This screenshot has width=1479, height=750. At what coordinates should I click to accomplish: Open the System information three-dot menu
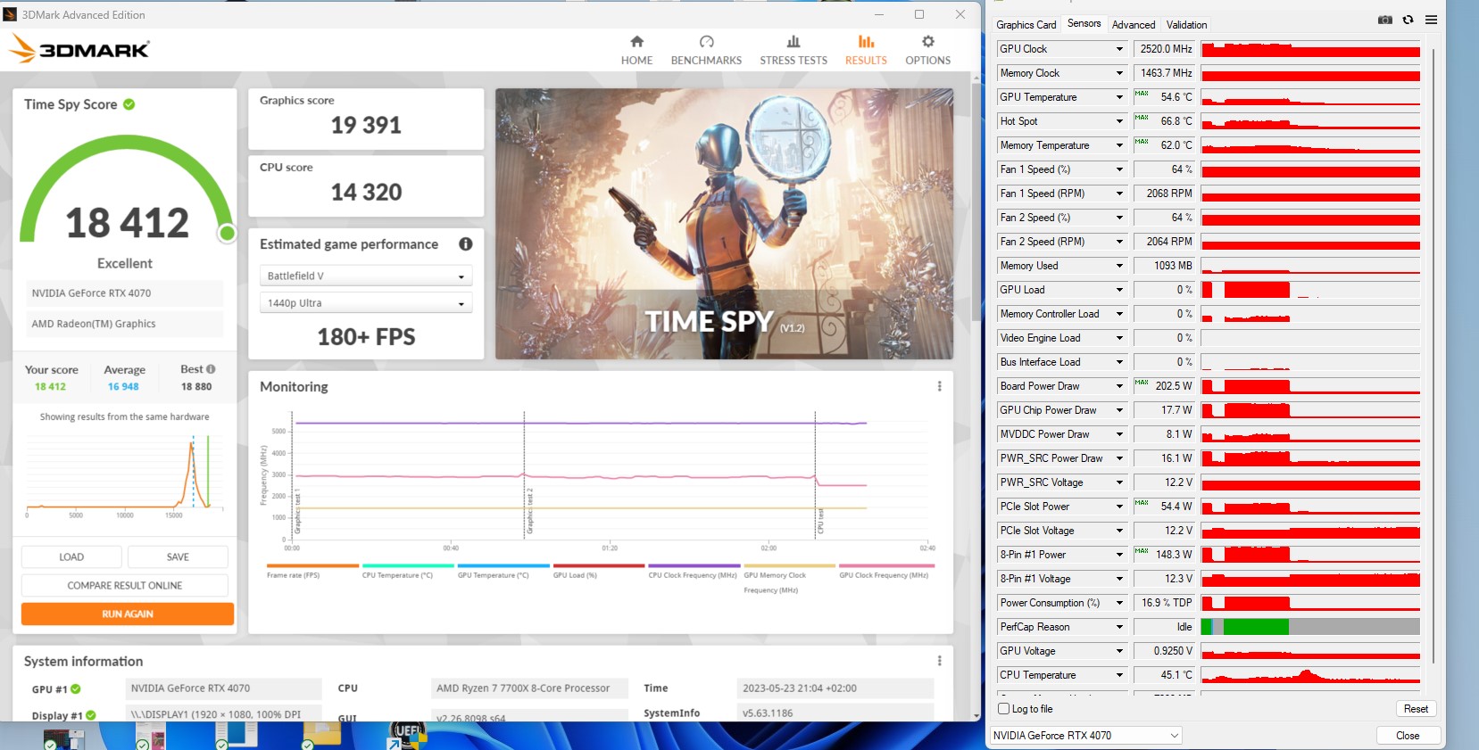point(939,661)
